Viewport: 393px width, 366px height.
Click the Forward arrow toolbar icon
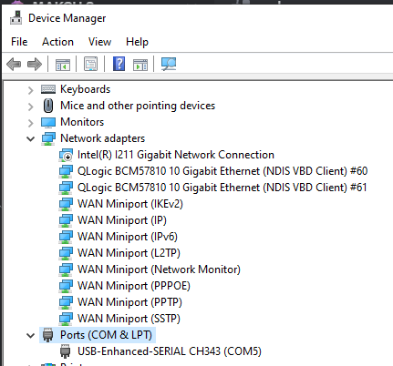coord(35,64)
